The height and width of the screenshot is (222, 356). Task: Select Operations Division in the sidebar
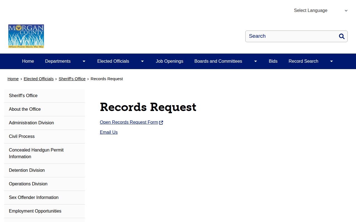point(44,184)
